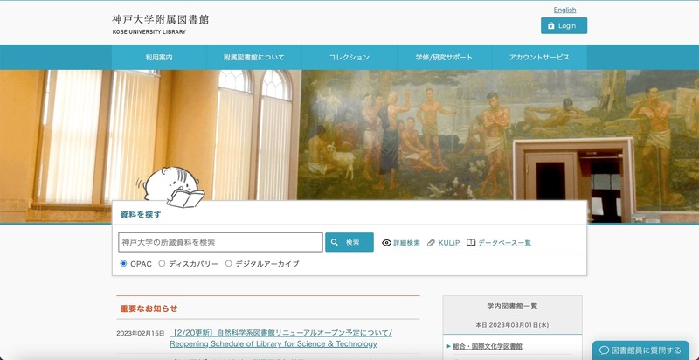Click the book icon beside データベース一覧
The height and width of the screenshot is (360, 699).
(x=471, y=243)
